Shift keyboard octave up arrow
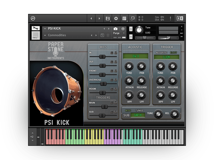The width and height of the screenshot is (214, 160). (32, 133)
